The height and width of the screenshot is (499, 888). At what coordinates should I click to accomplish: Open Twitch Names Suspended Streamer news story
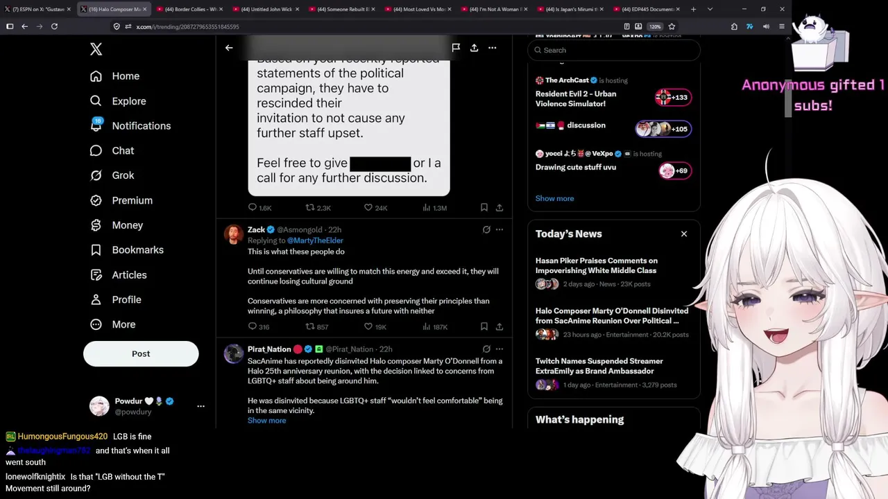(x=613, y=372)
